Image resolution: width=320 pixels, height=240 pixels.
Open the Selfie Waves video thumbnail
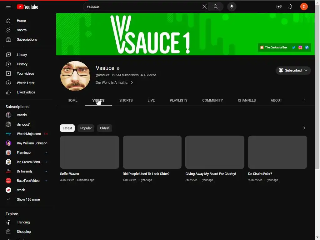89,152
